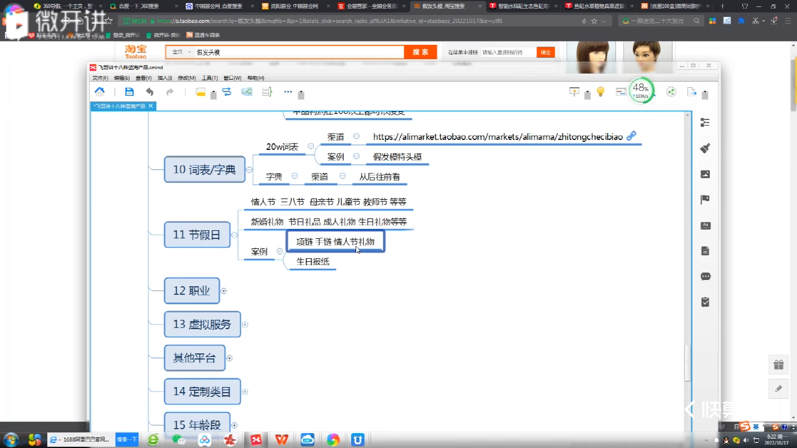797x448 pixels.
Task: Open the 文件(F) menu
Action: pyautogui.click(x=100, y=78)
